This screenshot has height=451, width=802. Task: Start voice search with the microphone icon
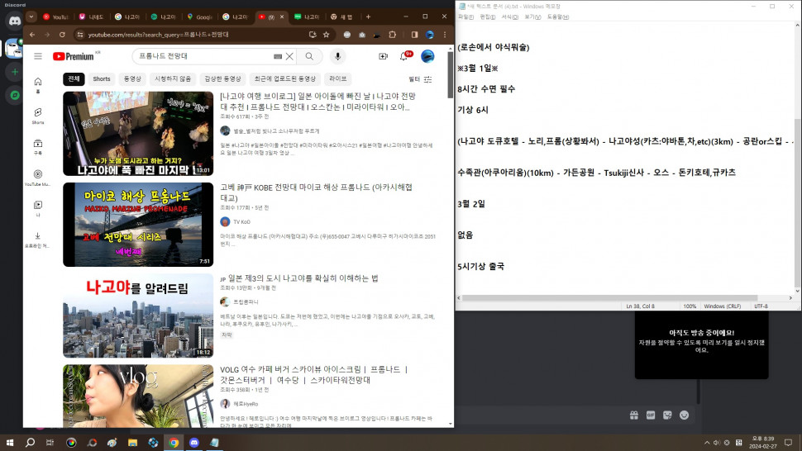337,56
